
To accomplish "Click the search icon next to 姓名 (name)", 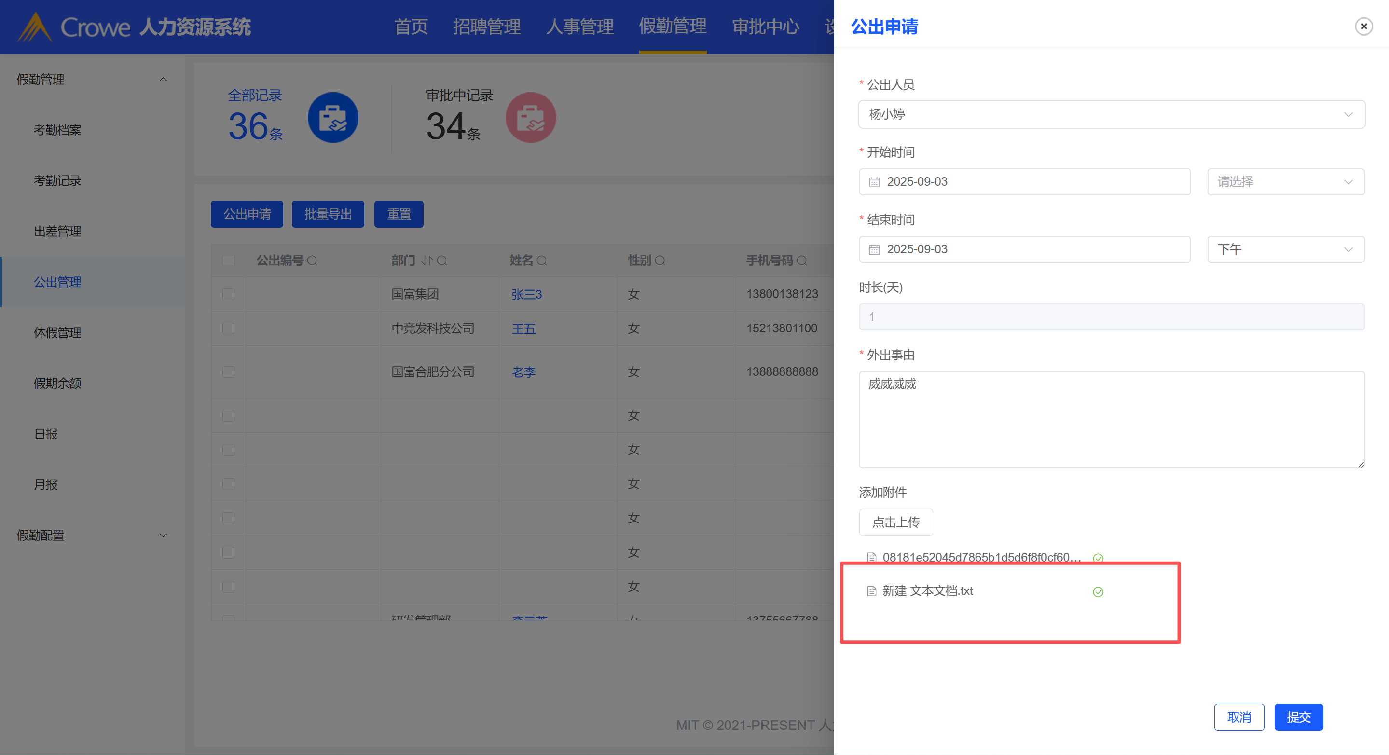I will (x=542, y=261).
